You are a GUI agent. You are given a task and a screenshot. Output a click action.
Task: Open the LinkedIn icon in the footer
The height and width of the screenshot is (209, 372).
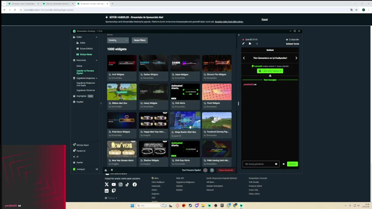[x=107, y=191]
